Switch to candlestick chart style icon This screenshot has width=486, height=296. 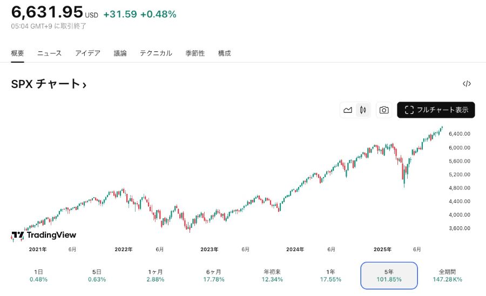363,110
